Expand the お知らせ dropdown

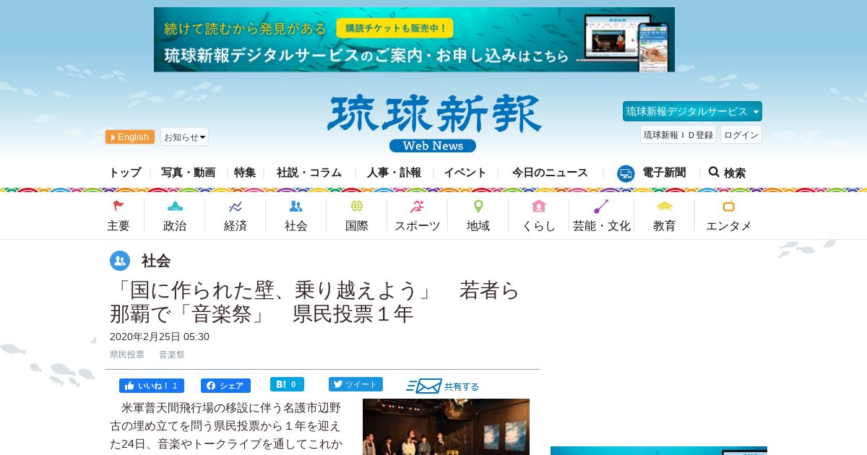coord(184,136)
